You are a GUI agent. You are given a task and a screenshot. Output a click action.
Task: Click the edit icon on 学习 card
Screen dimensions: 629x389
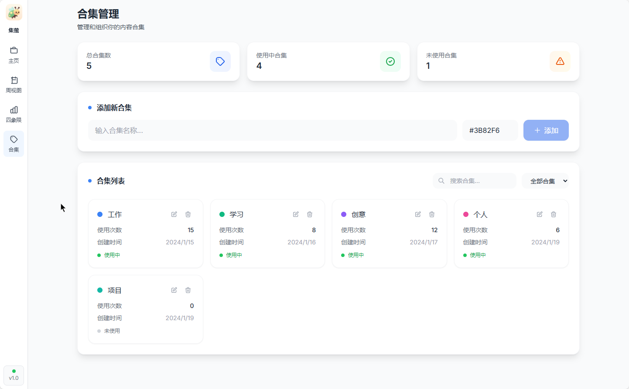coord(296,214)
